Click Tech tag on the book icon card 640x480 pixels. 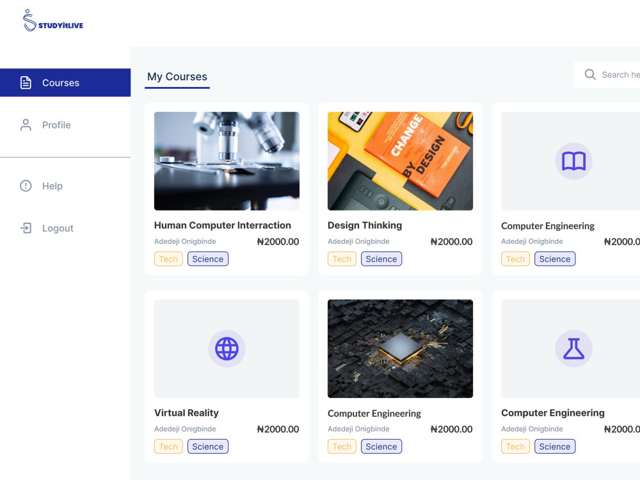coord(515,259)
